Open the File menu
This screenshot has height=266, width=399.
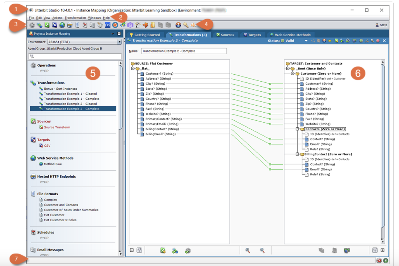[x=31, y=18]
